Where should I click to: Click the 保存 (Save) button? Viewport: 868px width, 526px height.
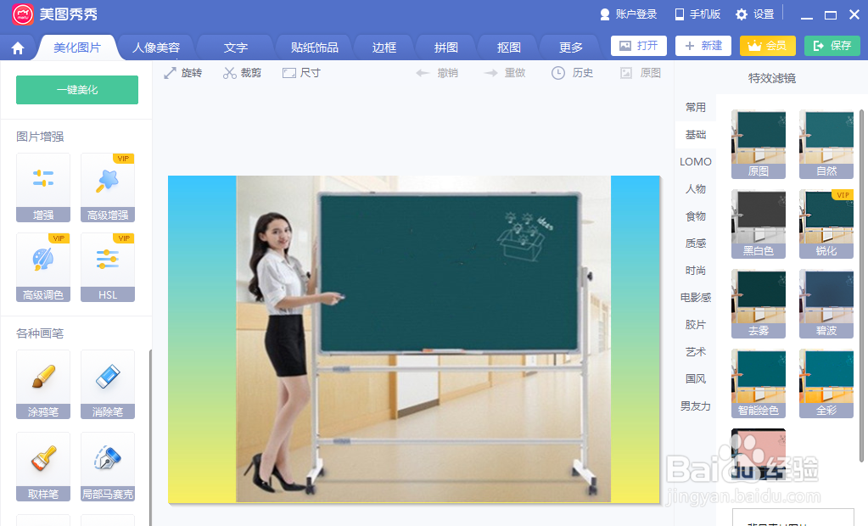(832, 47)
